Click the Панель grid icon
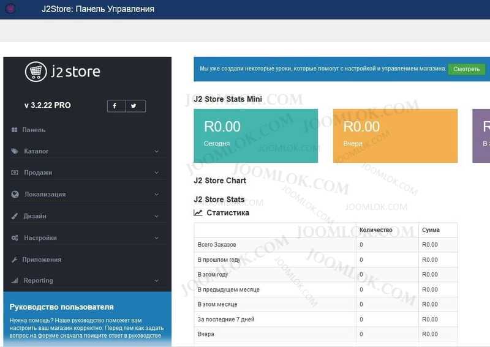This screenshot has height=347, width=490. (14, 130)
